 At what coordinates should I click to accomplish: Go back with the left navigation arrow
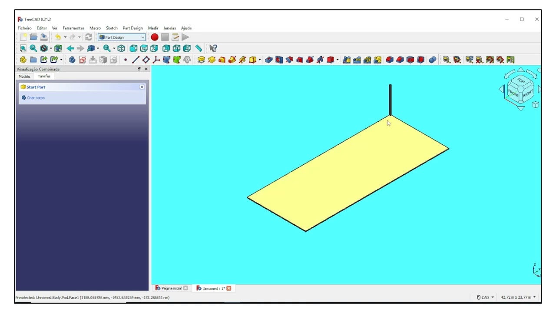tap(70, 49)
